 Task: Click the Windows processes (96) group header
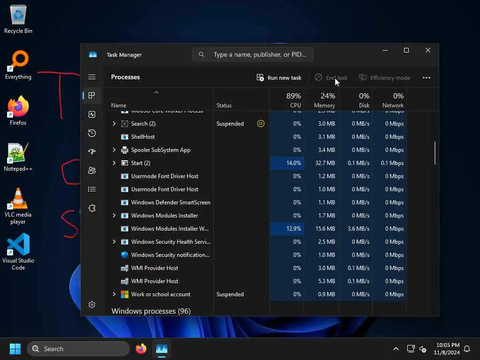click(x=151, y=311)
